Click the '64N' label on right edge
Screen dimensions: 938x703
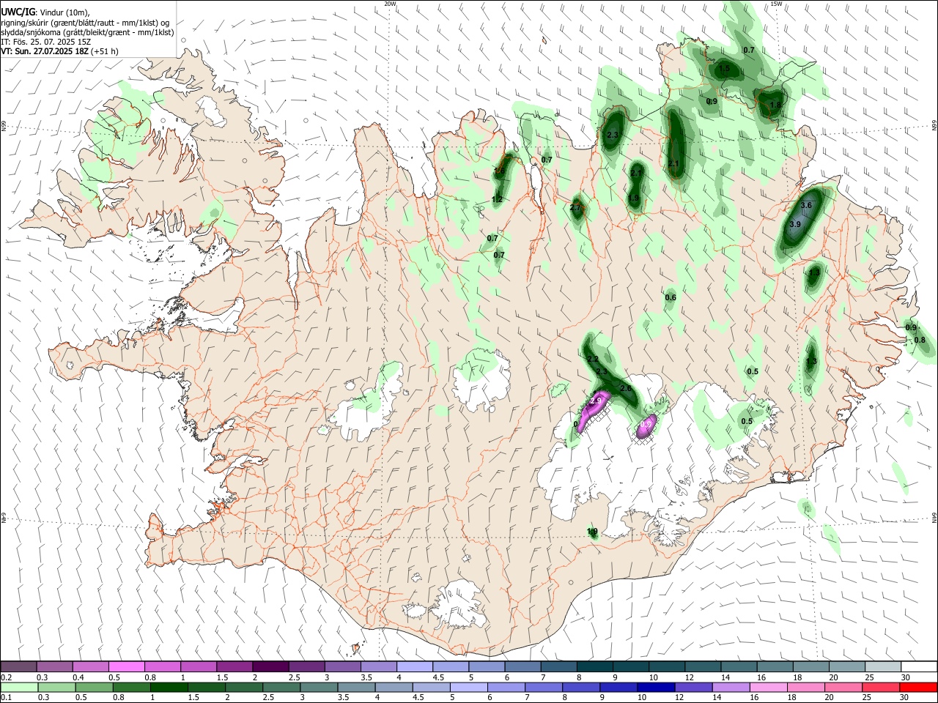click(x=934, y=517)
